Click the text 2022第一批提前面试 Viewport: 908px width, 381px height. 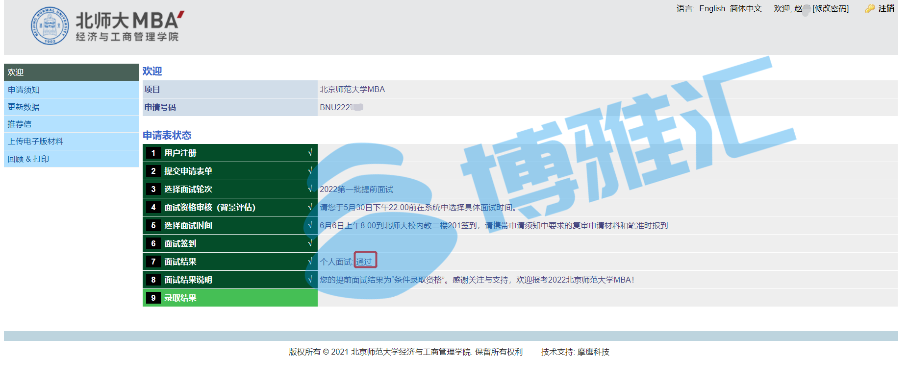(356, 189)
